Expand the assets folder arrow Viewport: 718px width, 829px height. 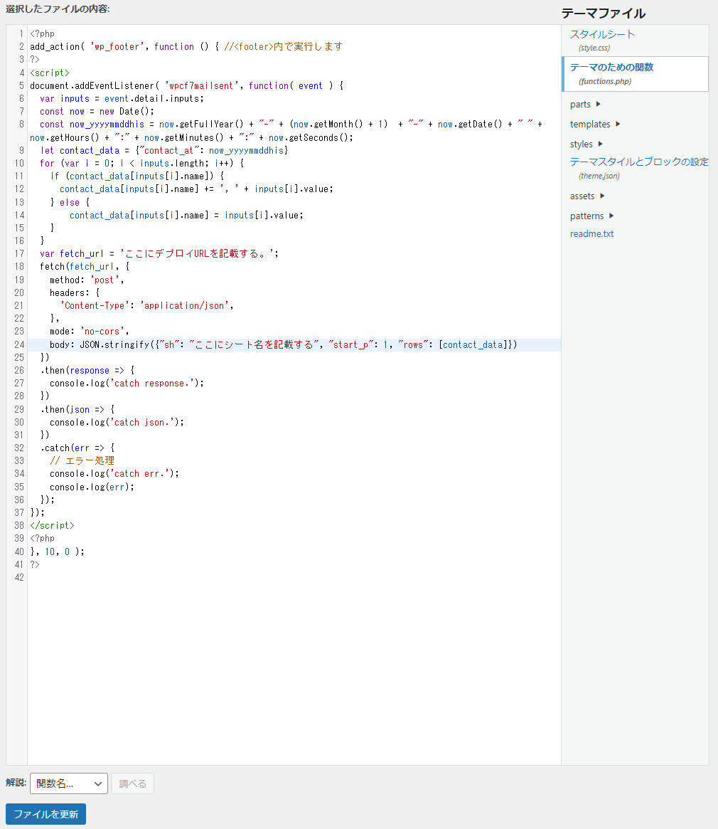[602, 196]
